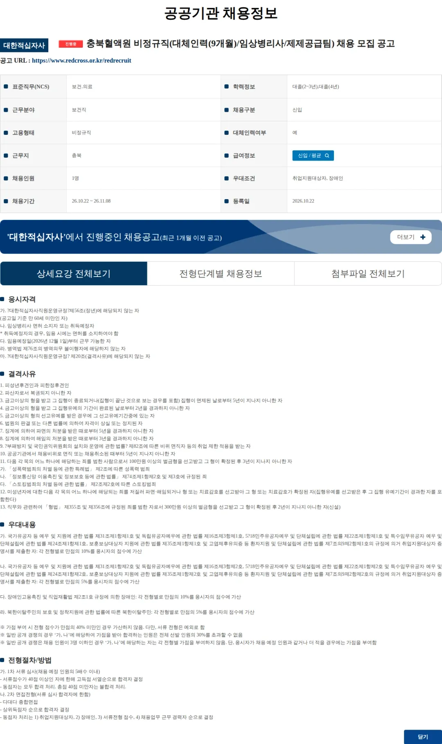
Task: Click the 26.10.22 ~ 26.11.08 period value
Action: [x=91, y=201]
